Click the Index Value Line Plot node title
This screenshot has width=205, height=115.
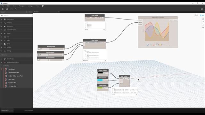pos(158,18)
